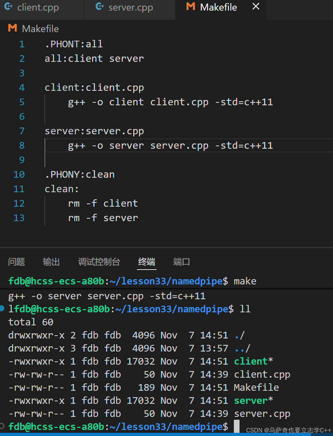Click 'Makefile' in terminal listing

tap(256, 388)
